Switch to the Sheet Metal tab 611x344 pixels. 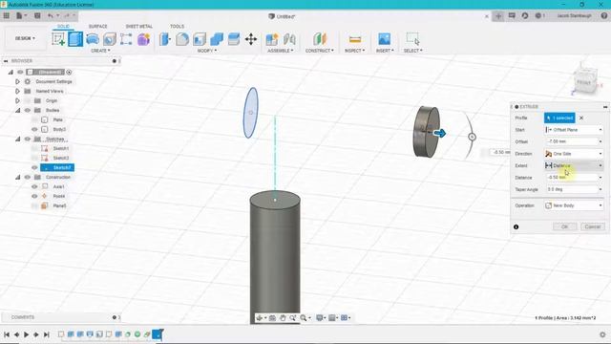(x=139, y=26)
